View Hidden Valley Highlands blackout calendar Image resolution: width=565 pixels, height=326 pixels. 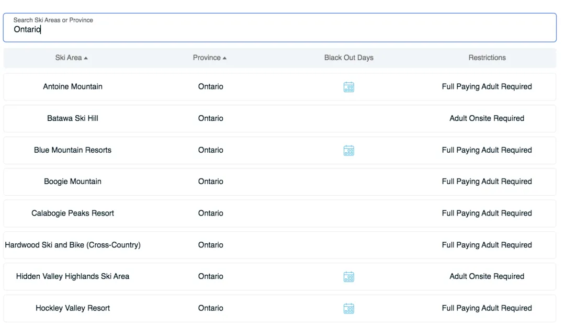point(348,276)
